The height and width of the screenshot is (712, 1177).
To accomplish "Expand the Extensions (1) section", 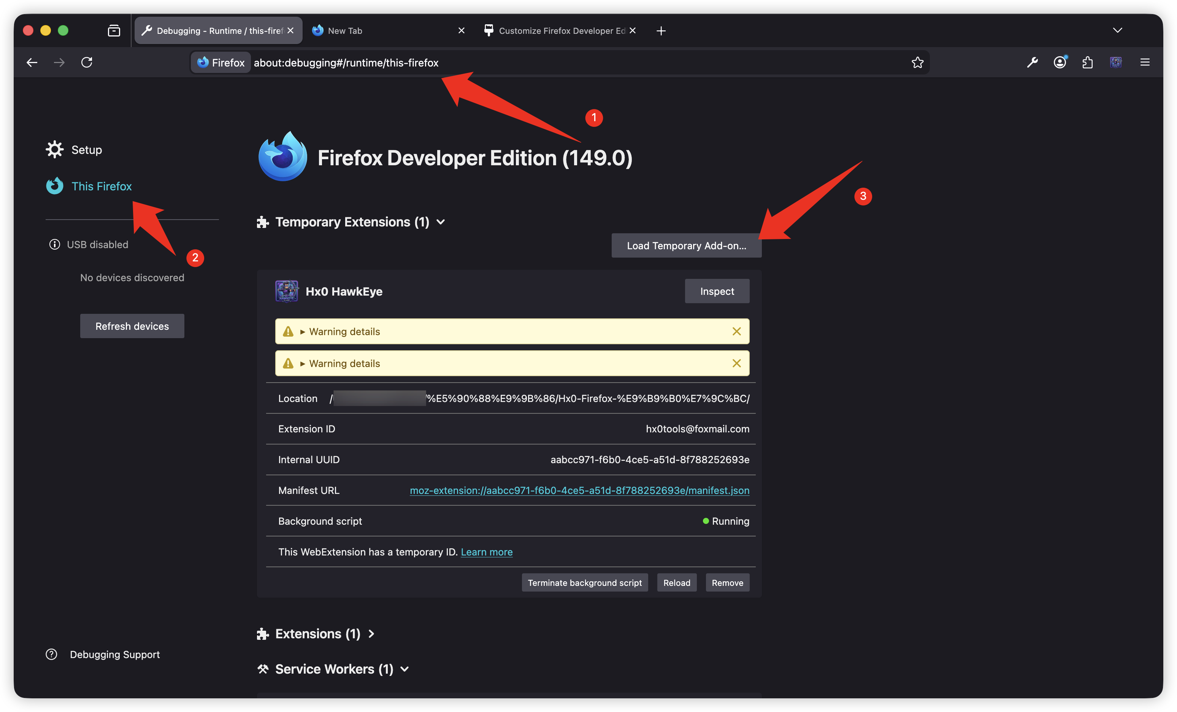I will [x=371, y=634].
